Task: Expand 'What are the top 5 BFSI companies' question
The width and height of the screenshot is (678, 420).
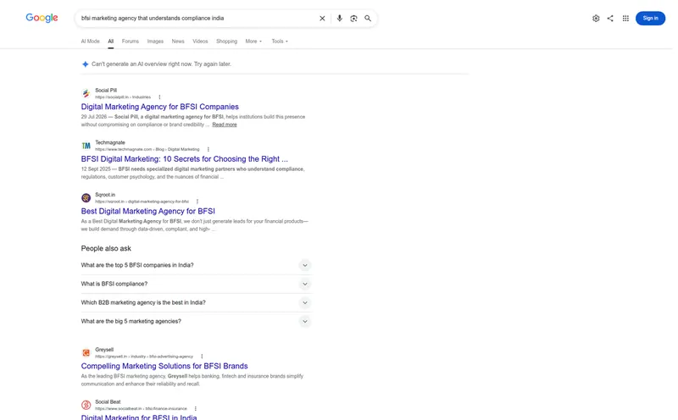Action: click(305, 265)
